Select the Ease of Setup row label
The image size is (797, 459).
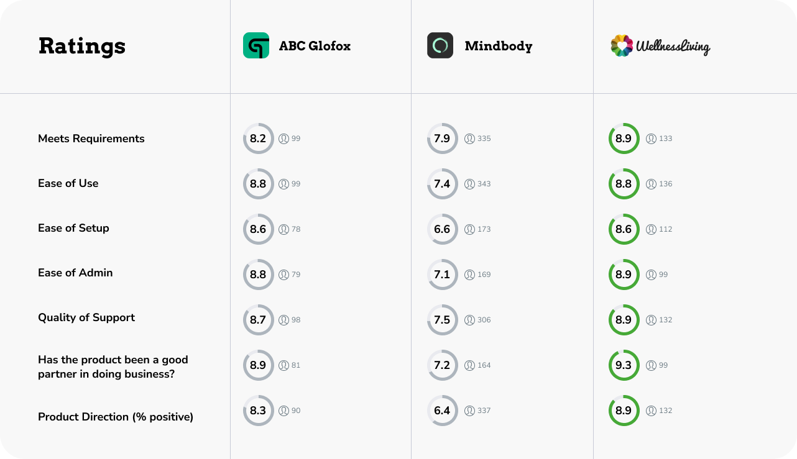73,228
